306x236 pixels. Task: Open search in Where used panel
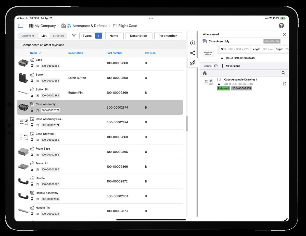coord(283,73)
